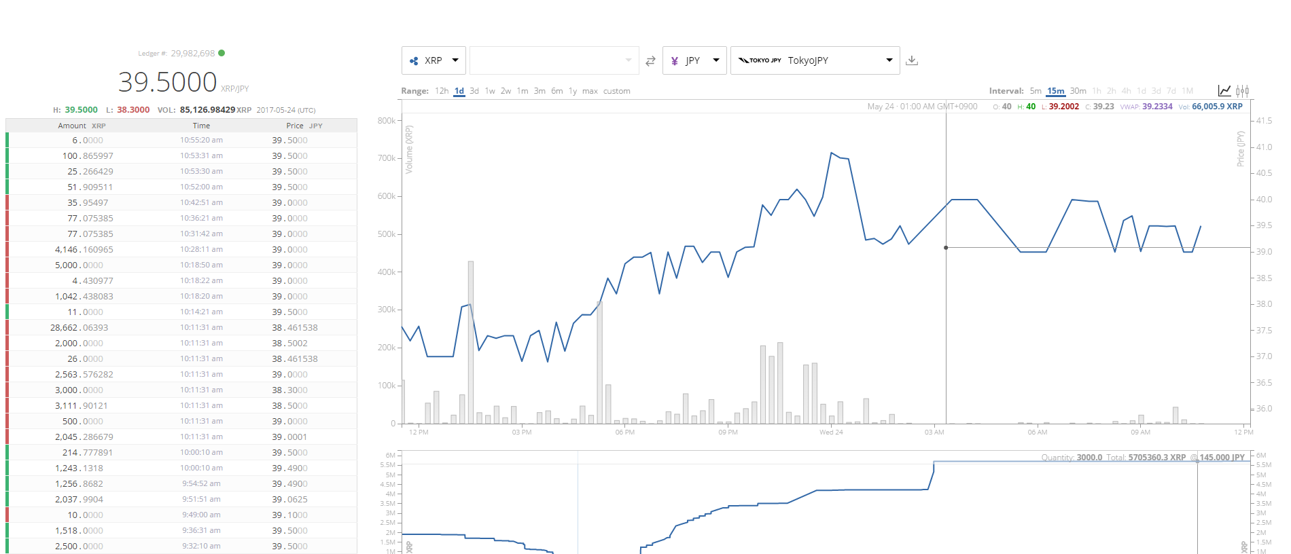Choose the max range tab
This screenshot has width=1291, height=554.
pos(590,91)
